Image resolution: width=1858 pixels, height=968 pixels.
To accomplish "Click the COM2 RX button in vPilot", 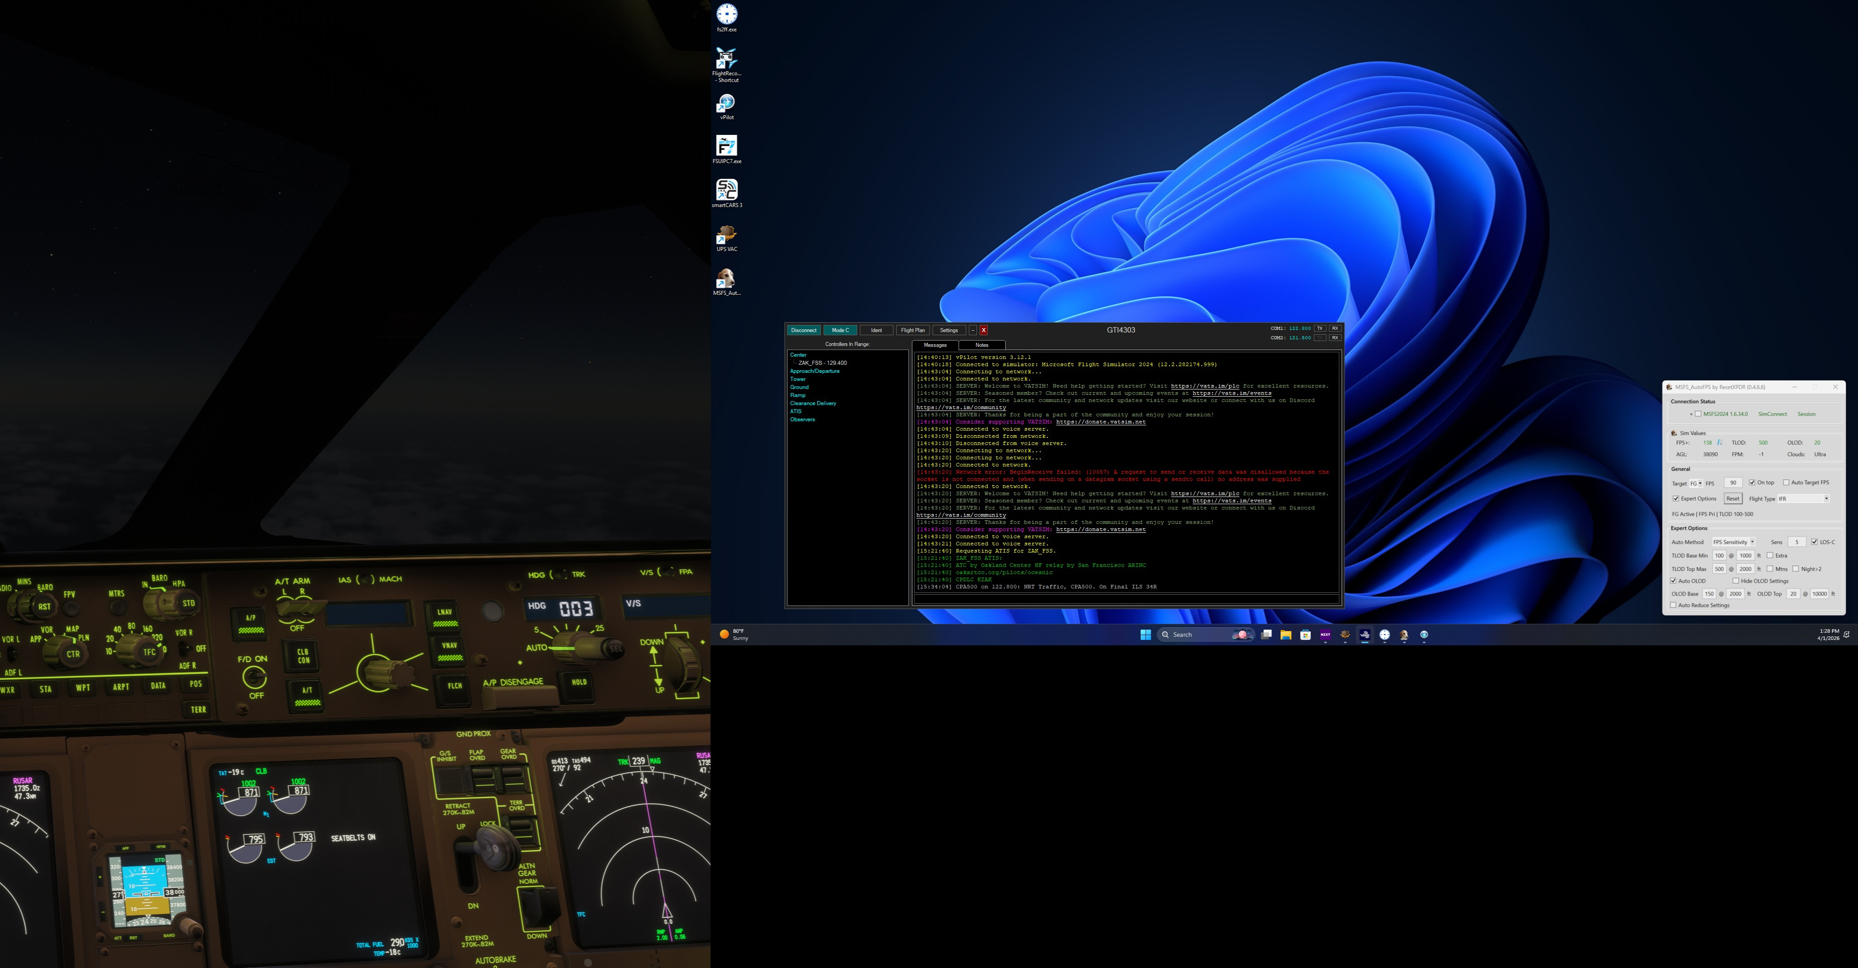I will [x=1334, y=337].
